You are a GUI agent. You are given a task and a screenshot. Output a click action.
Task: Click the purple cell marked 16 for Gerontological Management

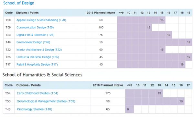pyautogui.click(x=181, y=101)
